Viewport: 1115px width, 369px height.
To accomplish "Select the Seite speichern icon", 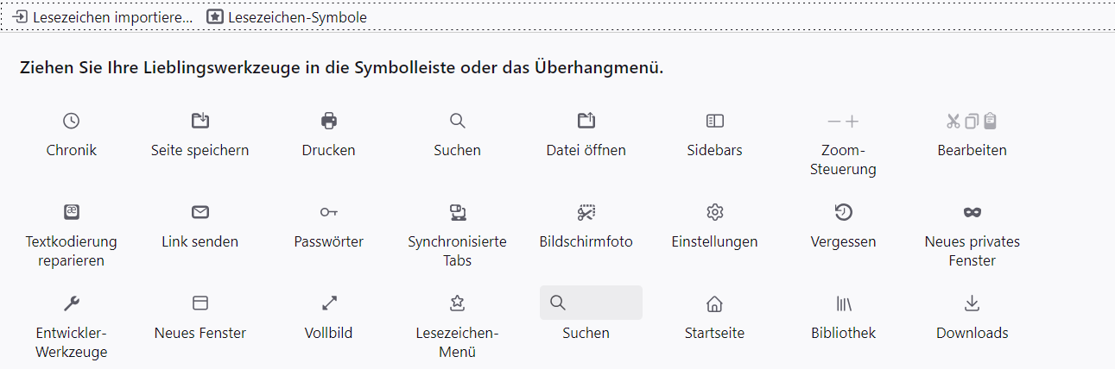I will coord(200,121).
